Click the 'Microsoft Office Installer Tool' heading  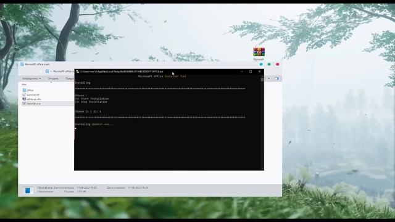(x=162, y=76)
